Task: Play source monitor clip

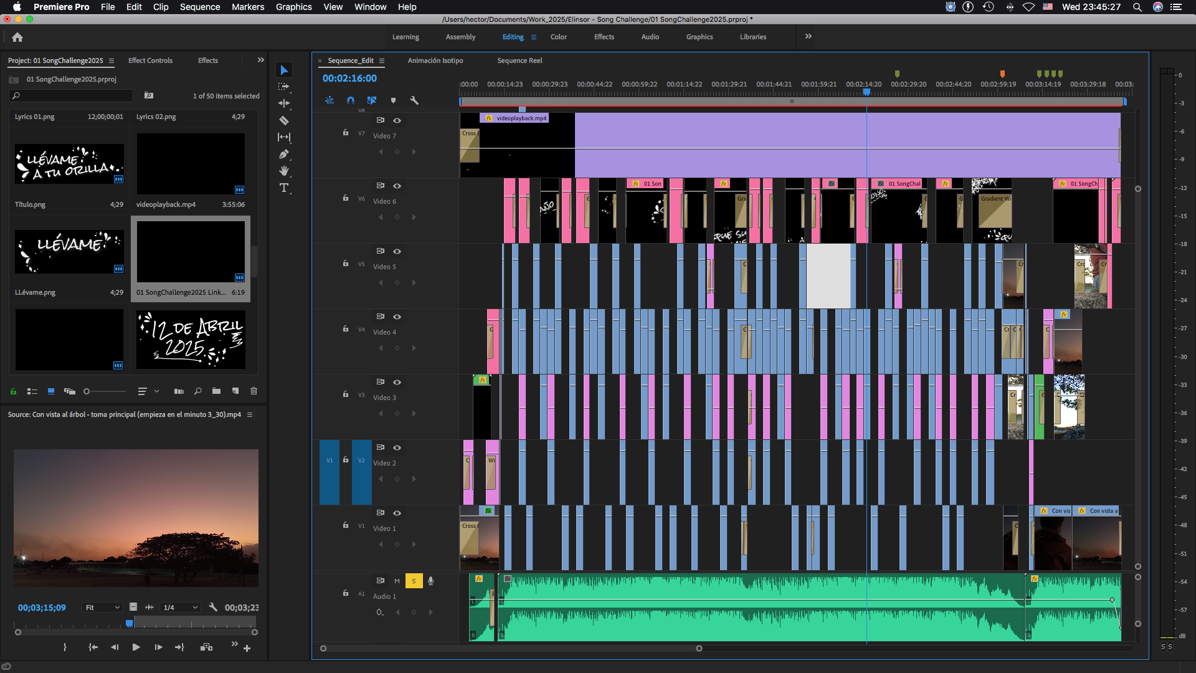Action: pyautogui.click(x=136, y=647)
